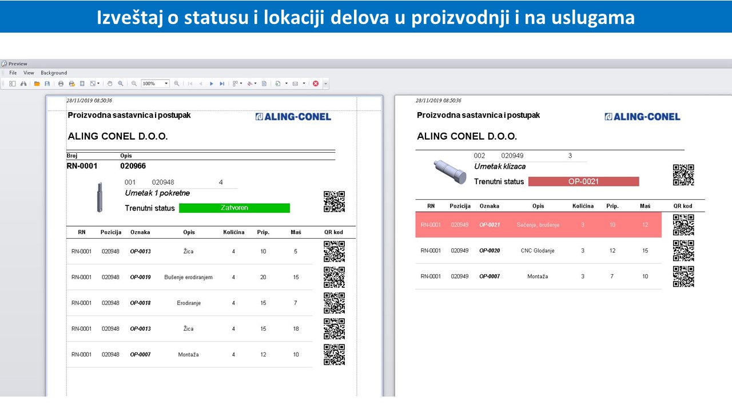
Task: Click the red OP-0021 status bar
Action: point(583,181)
